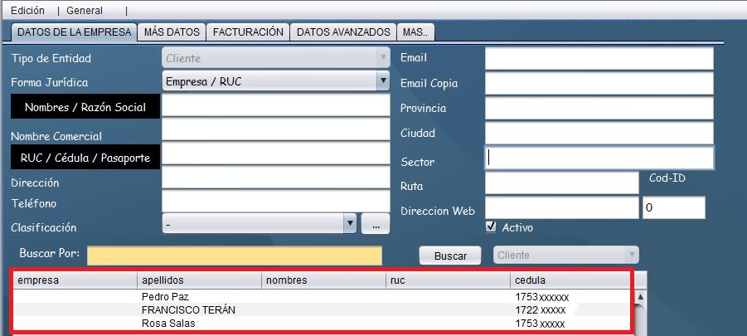Uncheck the Activo checkbox

490,226
